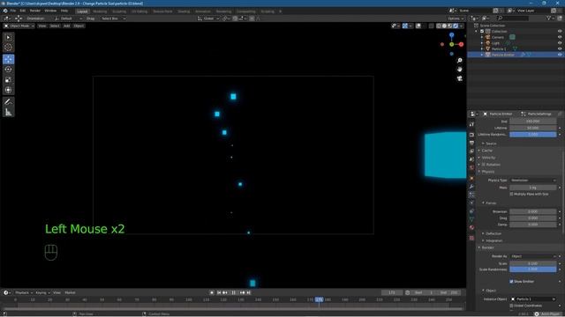Hide Particle Emitter in outliner
Viewport: 565px width, 317px height.
[x=560, y=55]
